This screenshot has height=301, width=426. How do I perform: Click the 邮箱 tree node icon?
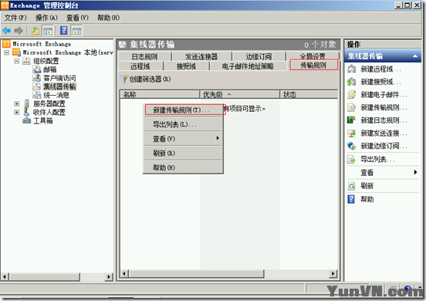pos(37,69)
